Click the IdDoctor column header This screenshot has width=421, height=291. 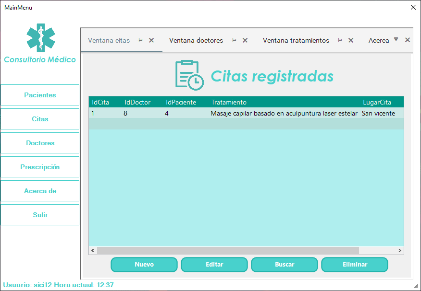click(x=137, y=102)
